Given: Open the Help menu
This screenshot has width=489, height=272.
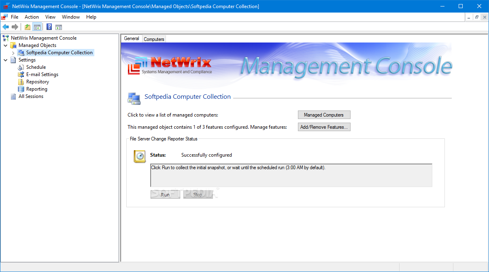Looking at the screenshot, I should click(x=91, y=17).
